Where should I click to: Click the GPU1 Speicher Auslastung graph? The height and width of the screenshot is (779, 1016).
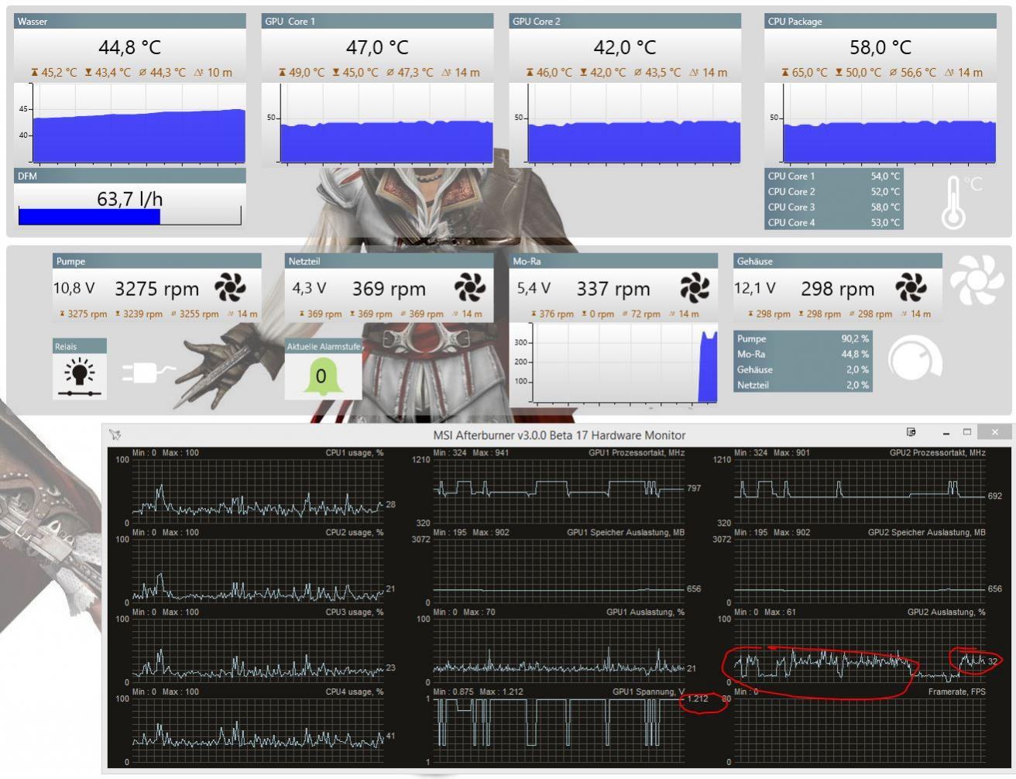(559, 571)
